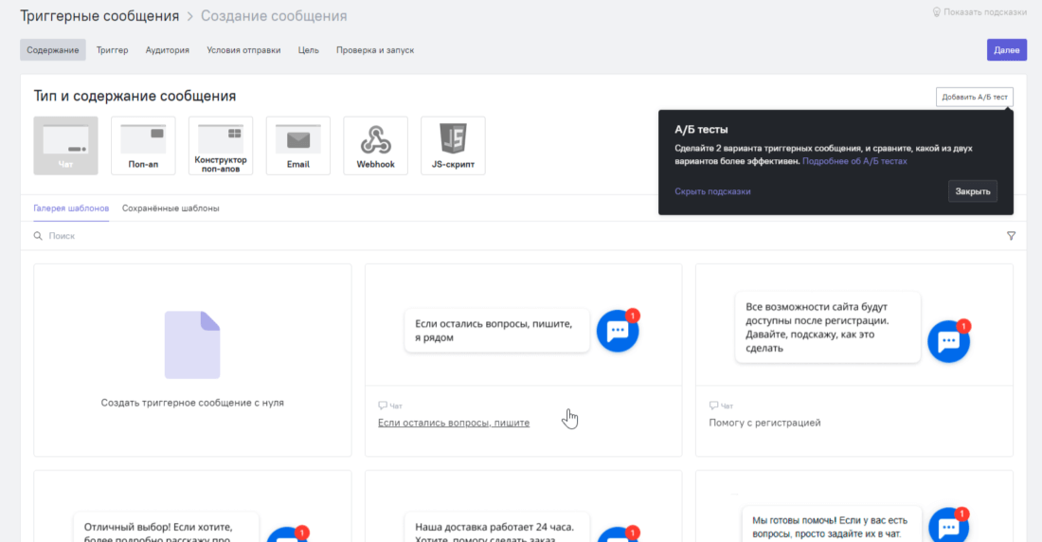This screenshot has width=1042, height=542.
Task: Click chat bubble icon in 'Если остались вопросы' card
Action: pyautogui.click(x=618, y=331)
